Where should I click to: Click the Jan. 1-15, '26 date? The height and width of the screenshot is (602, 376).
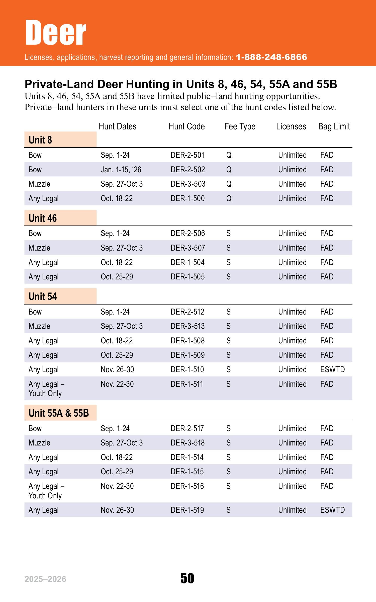coord(121,170)
